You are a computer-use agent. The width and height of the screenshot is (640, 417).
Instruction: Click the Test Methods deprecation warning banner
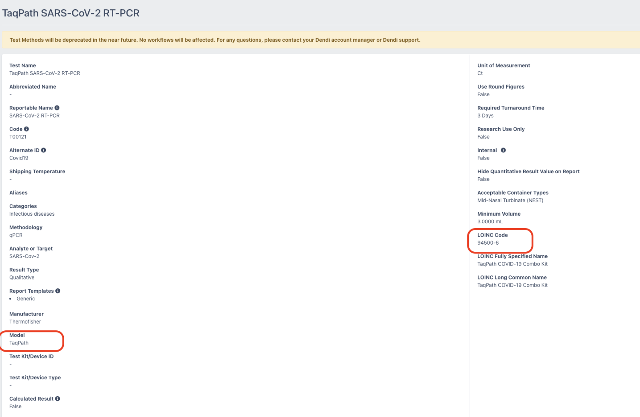click(x=215, y=40)
